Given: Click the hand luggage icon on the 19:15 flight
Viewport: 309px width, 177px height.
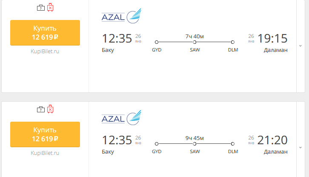Looking at the screenshot, I should (x=40, y=8).
